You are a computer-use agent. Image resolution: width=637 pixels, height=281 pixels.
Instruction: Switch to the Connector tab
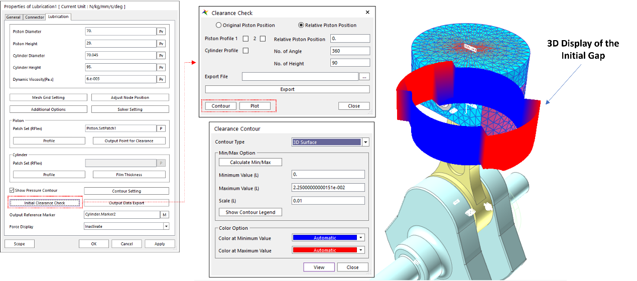(35, 17)
